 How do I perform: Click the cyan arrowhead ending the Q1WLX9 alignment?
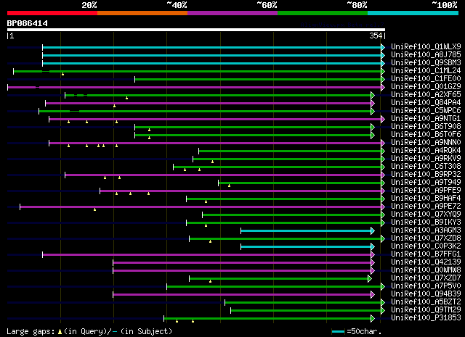click(x=383, y=47)
